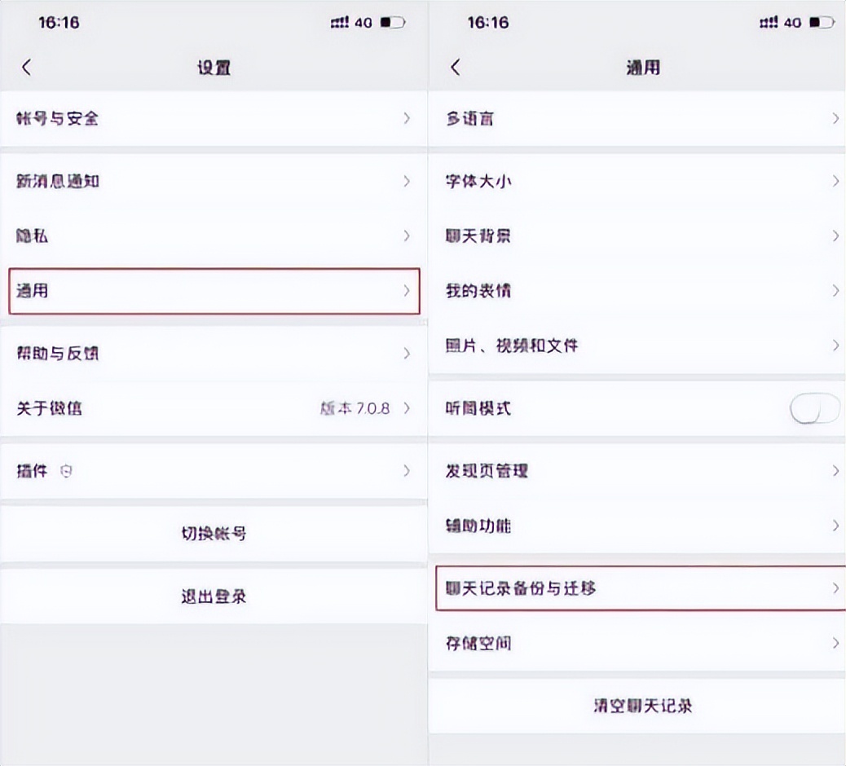The height and width of the screenshot is (766, 846).
Task: Expand the 隐私 privacy settings chevron
Action: (x=407, y=236)
